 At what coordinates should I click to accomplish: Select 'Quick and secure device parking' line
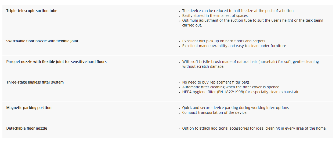coord(236,108)
